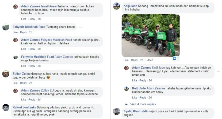Open Keiji Jade's profile picture avatar
This screenshot has height=119, width=222.
click(117, 6)
